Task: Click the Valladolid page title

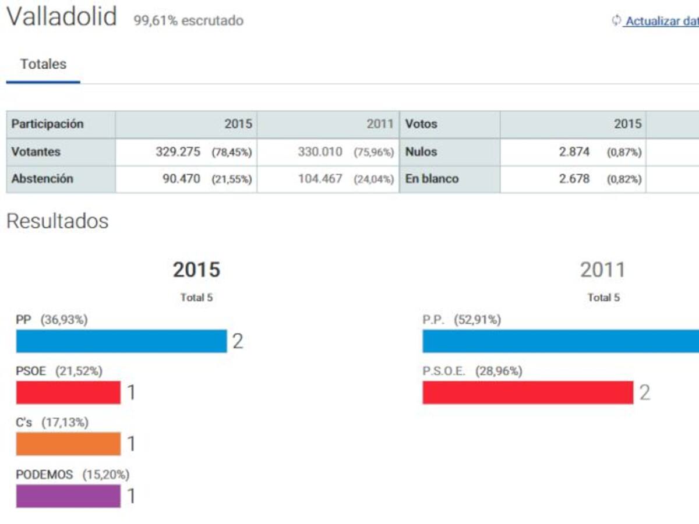Action: click(x=62, y=16)
